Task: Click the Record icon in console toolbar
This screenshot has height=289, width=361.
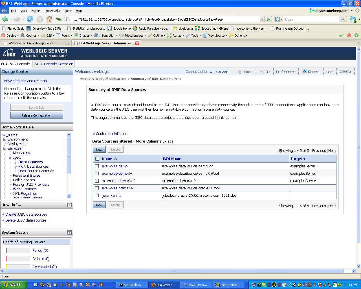Action: (305, 71)
